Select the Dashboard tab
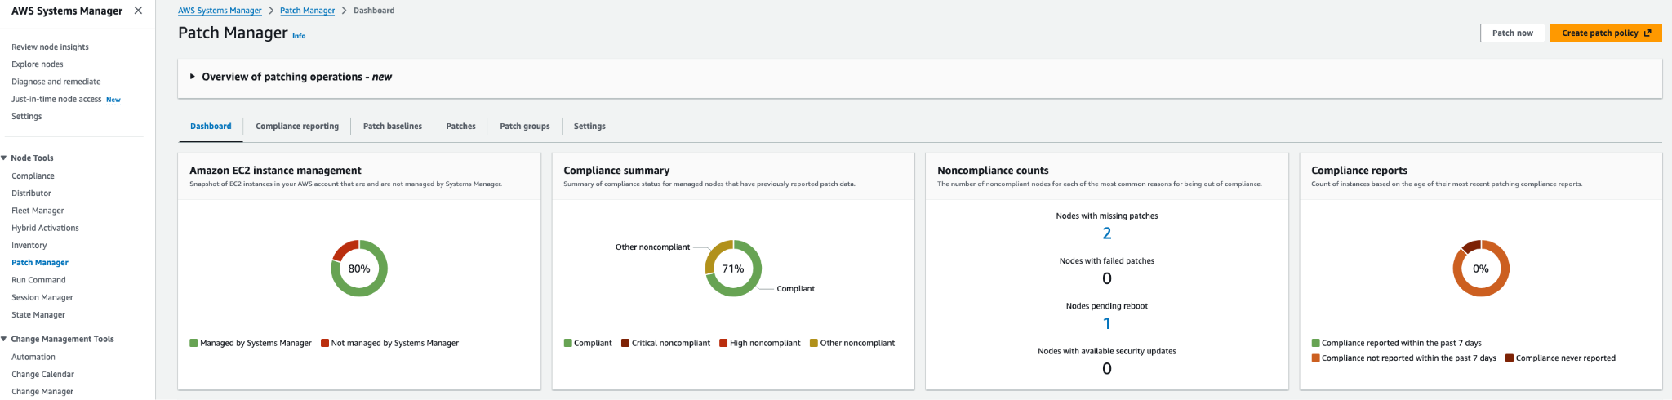The image size is (1672, 400). [211, 126]
